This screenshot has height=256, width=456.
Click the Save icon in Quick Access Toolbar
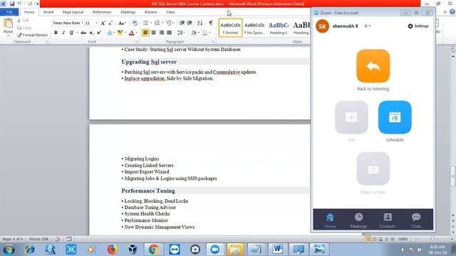(x=11, y=4)
